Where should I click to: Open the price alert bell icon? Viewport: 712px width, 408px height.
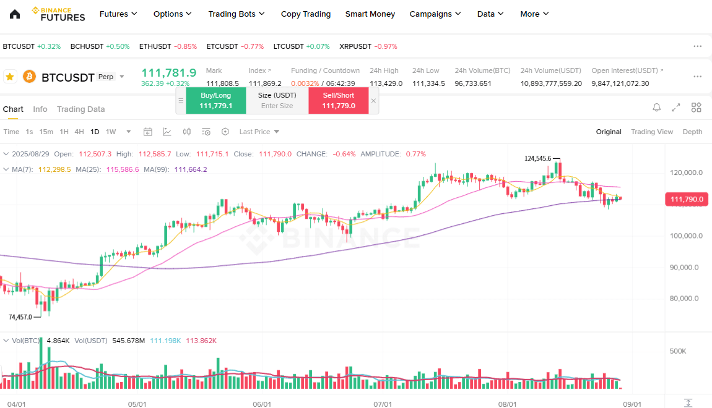tap(657, 108)
